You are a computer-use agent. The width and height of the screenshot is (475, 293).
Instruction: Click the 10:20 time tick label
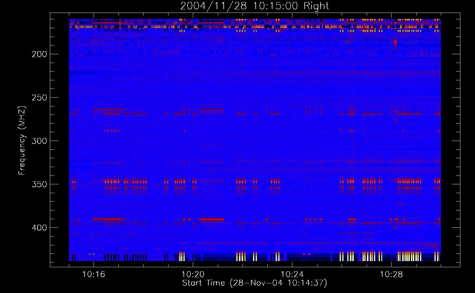pyautogui.click(x=193, y=274)
